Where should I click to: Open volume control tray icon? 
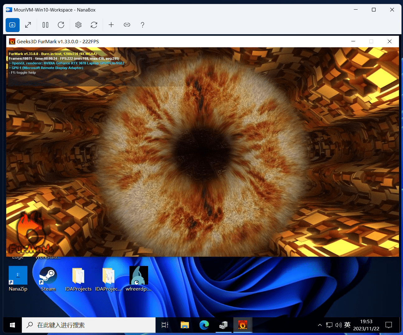click(x=338, y=325)
